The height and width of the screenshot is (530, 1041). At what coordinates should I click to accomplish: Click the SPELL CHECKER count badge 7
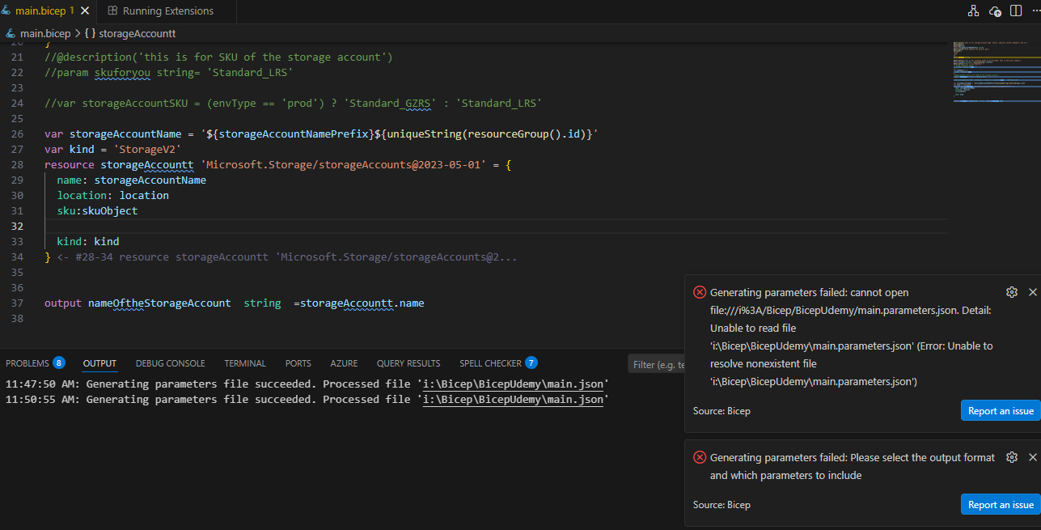pyautogui.click(x=531, y=363)
